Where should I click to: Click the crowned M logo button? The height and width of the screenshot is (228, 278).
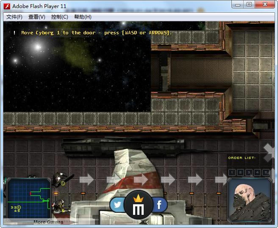pyautogui.click(x=139, y=206)
